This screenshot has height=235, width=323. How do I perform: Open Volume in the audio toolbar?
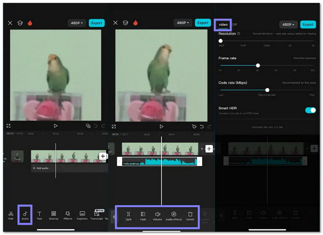point(157,216)
